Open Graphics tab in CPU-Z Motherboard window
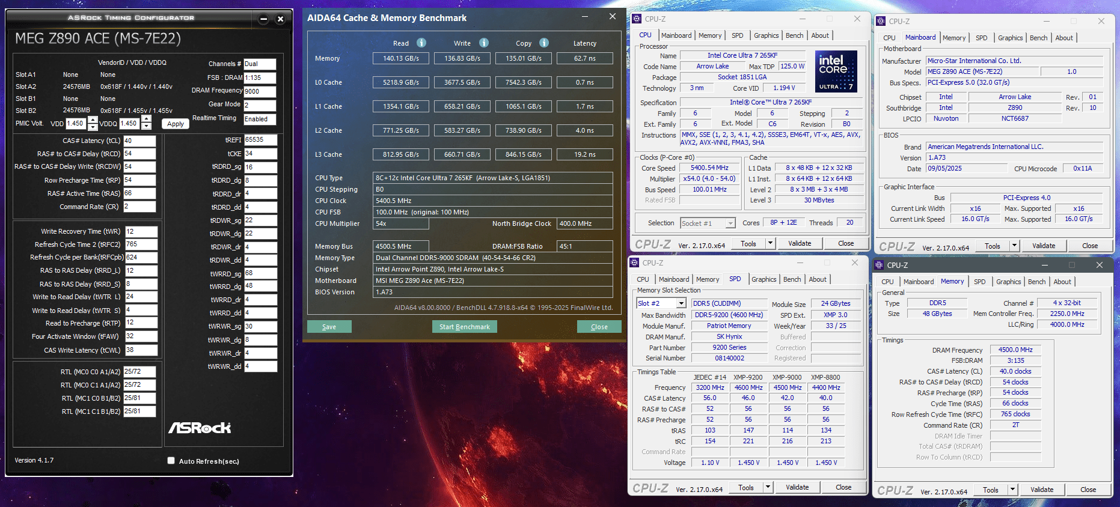Screen dimensions: 1120x507 pos(1010,38)
